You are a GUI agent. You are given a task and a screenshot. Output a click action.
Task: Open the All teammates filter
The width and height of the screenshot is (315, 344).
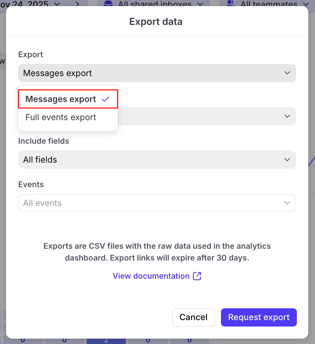click(x=269, y=4)
